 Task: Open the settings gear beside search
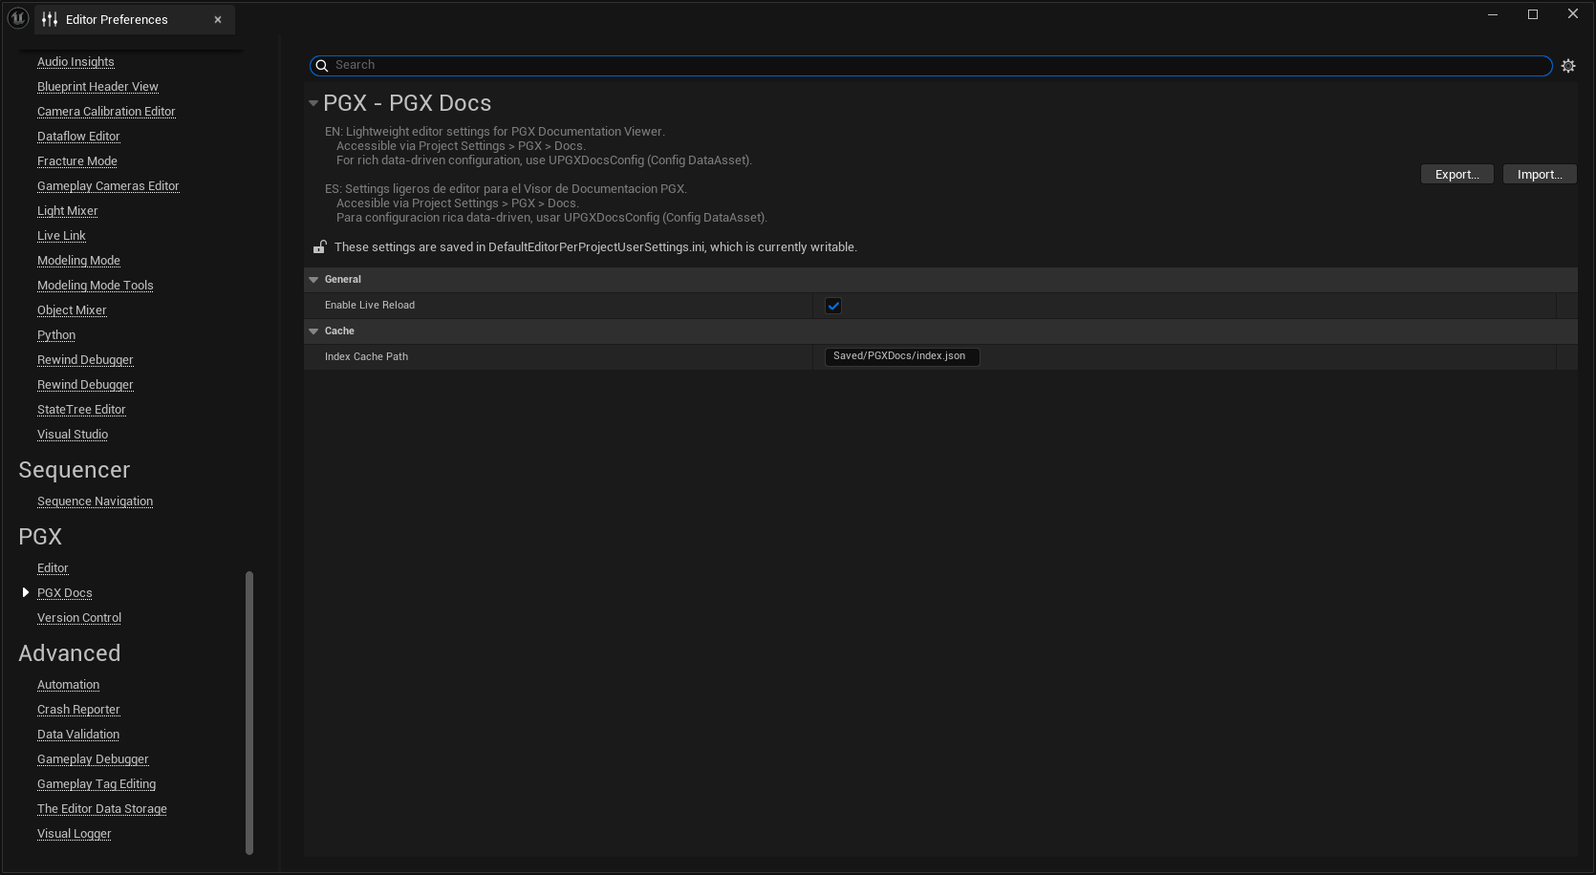(x=1568, y=66)
